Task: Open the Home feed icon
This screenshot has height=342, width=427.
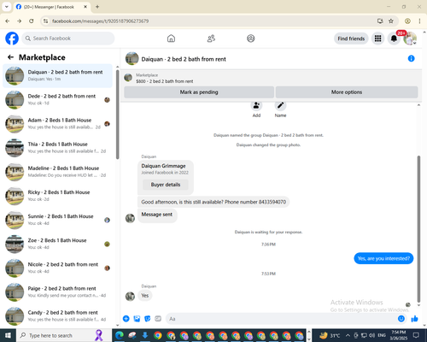Action: [171, 38]
